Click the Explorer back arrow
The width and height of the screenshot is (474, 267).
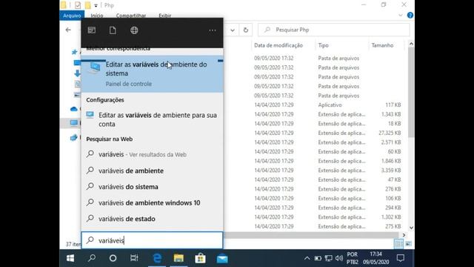68,30
